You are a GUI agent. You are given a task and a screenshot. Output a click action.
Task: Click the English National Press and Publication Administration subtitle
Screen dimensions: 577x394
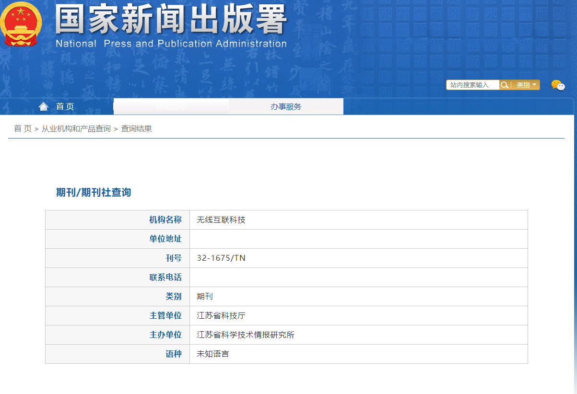pos(171,44)
